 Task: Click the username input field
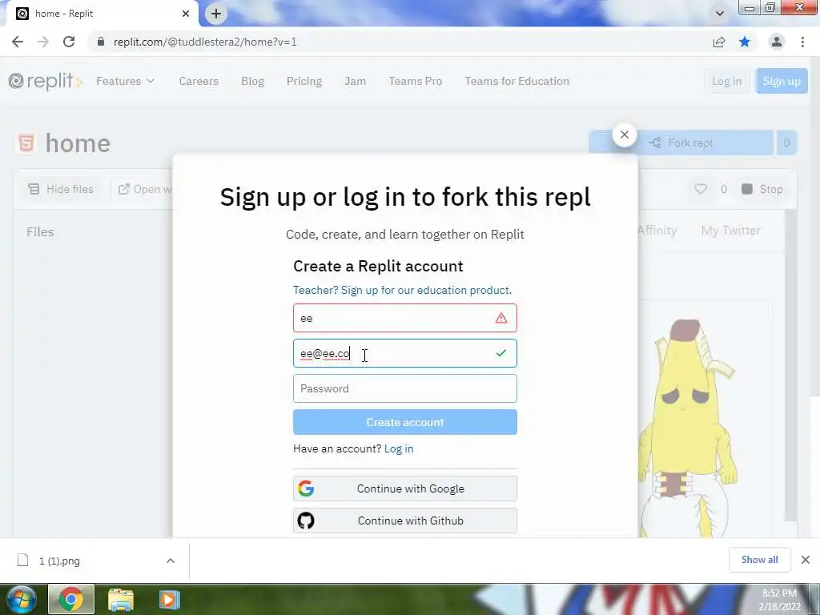[404, 318]
